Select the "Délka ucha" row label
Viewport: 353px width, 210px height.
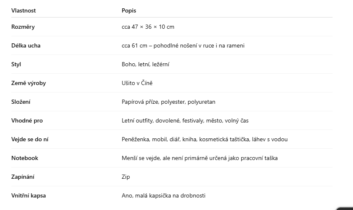26,45
